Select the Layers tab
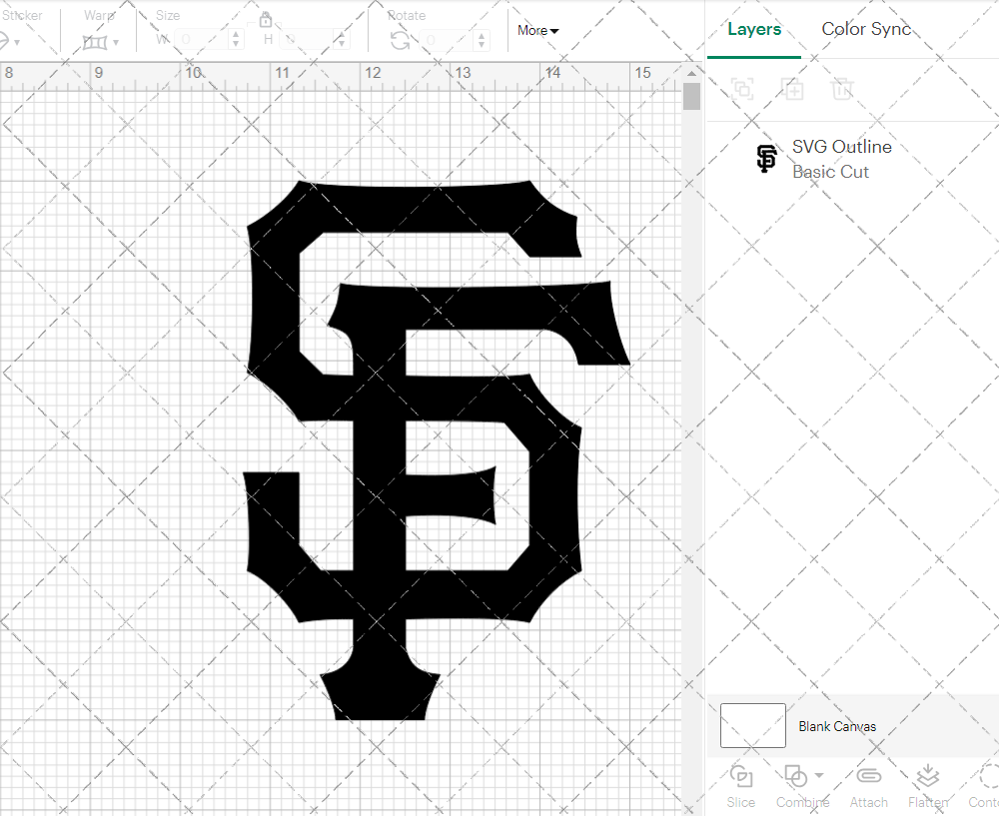This screenshot has height=816, width=999. (754, 29)
